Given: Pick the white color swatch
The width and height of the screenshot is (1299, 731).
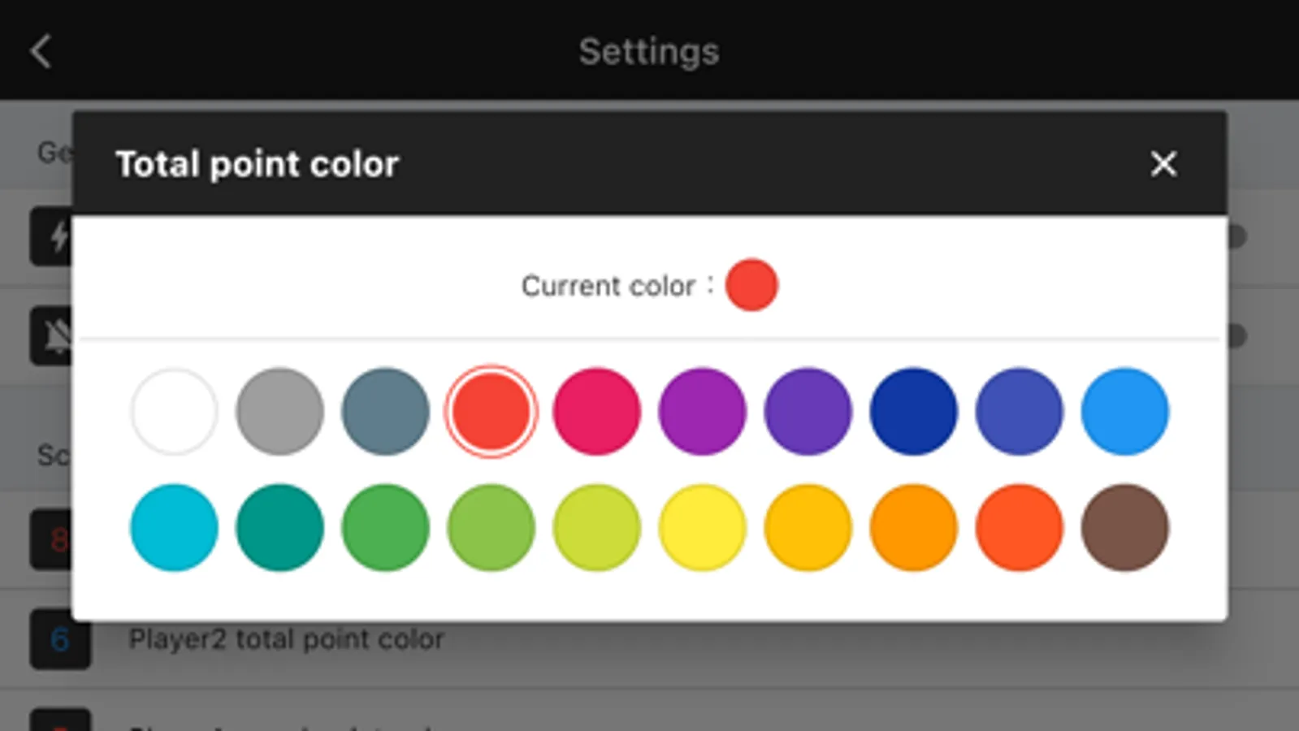Looking at the screenshot, I should (x=174, y=412).
